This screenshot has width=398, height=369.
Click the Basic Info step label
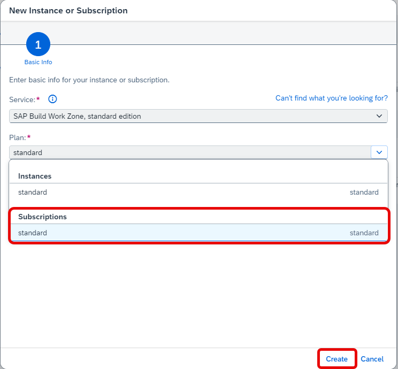38,62
